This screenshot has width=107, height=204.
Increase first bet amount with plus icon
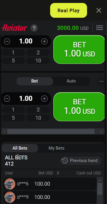[44, 41]
